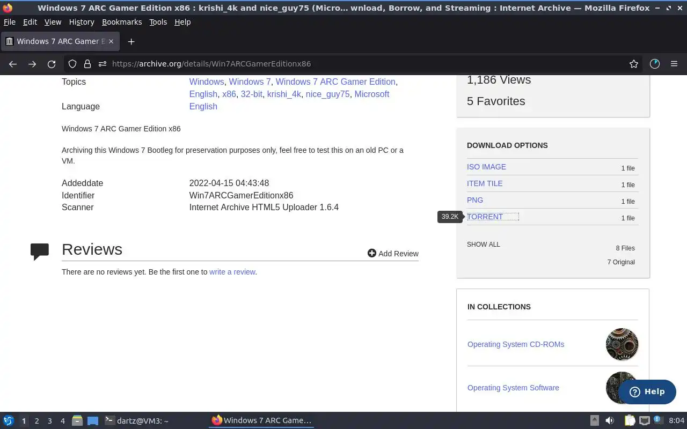Select the Firefox window taskbar button
Screen dimensions: 687x429
tap(261, 420)
